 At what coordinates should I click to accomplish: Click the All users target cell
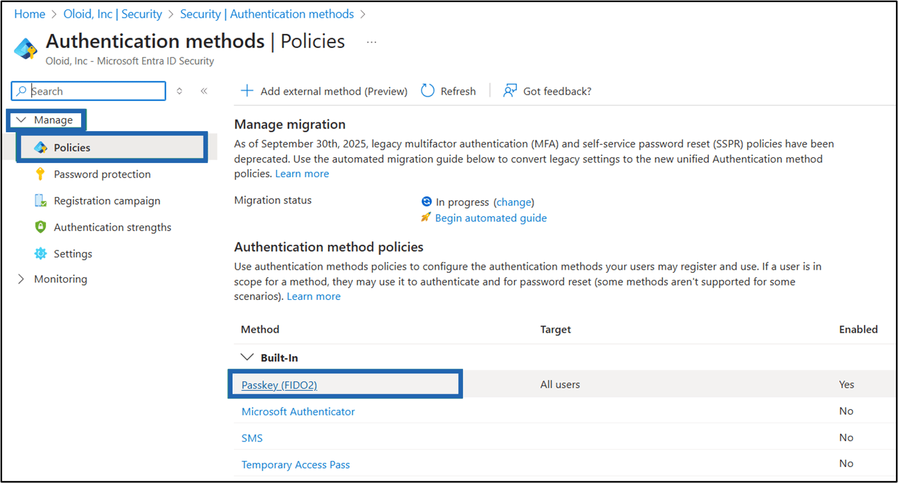point(560,385)
